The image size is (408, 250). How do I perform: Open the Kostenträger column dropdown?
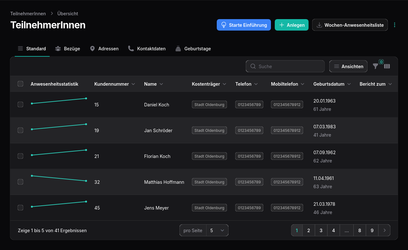pos(224,84)
